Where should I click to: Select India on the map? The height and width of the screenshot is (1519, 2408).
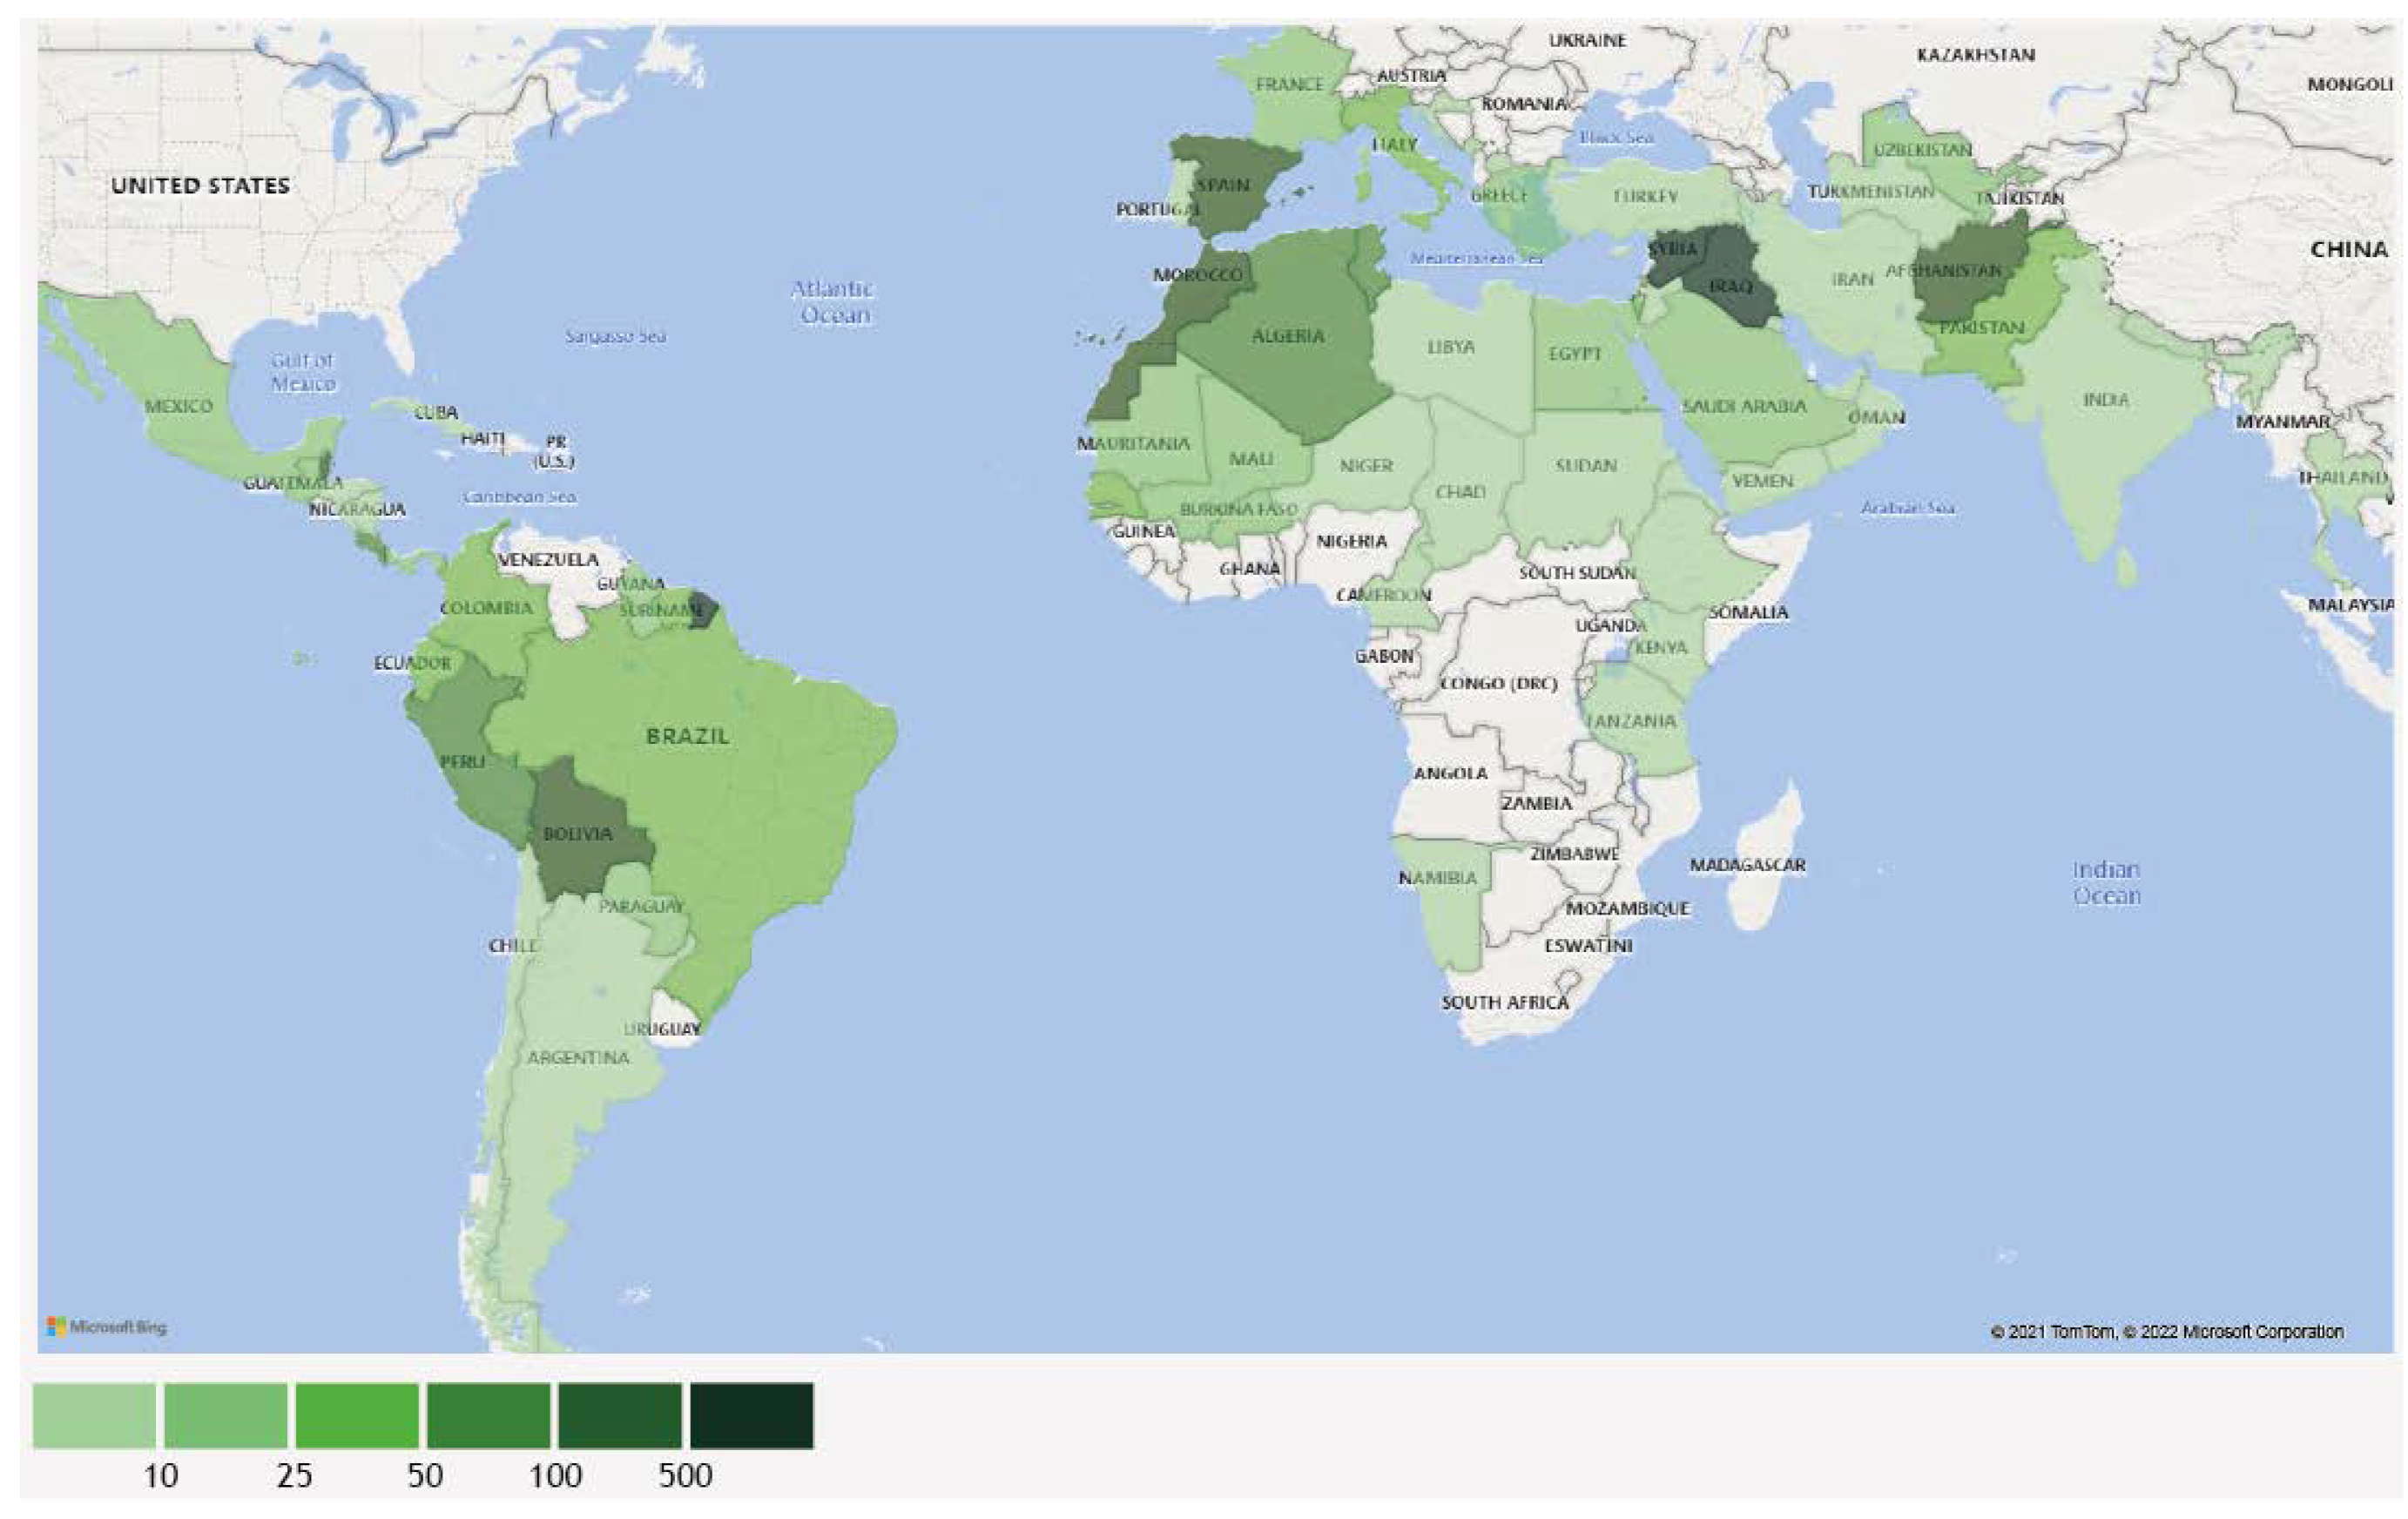tap(2105, 400)
